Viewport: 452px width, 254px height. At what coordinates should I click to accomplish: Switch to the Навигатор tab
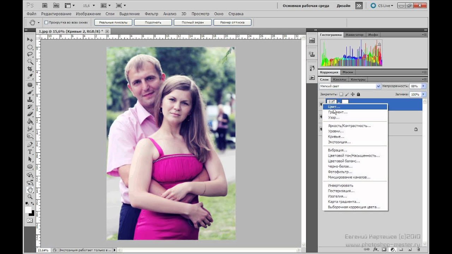(x=355, y=35)
